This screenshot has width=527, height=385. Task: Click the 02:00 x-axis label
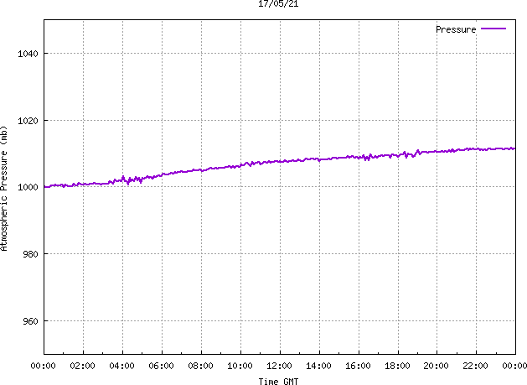pos(82,366)
